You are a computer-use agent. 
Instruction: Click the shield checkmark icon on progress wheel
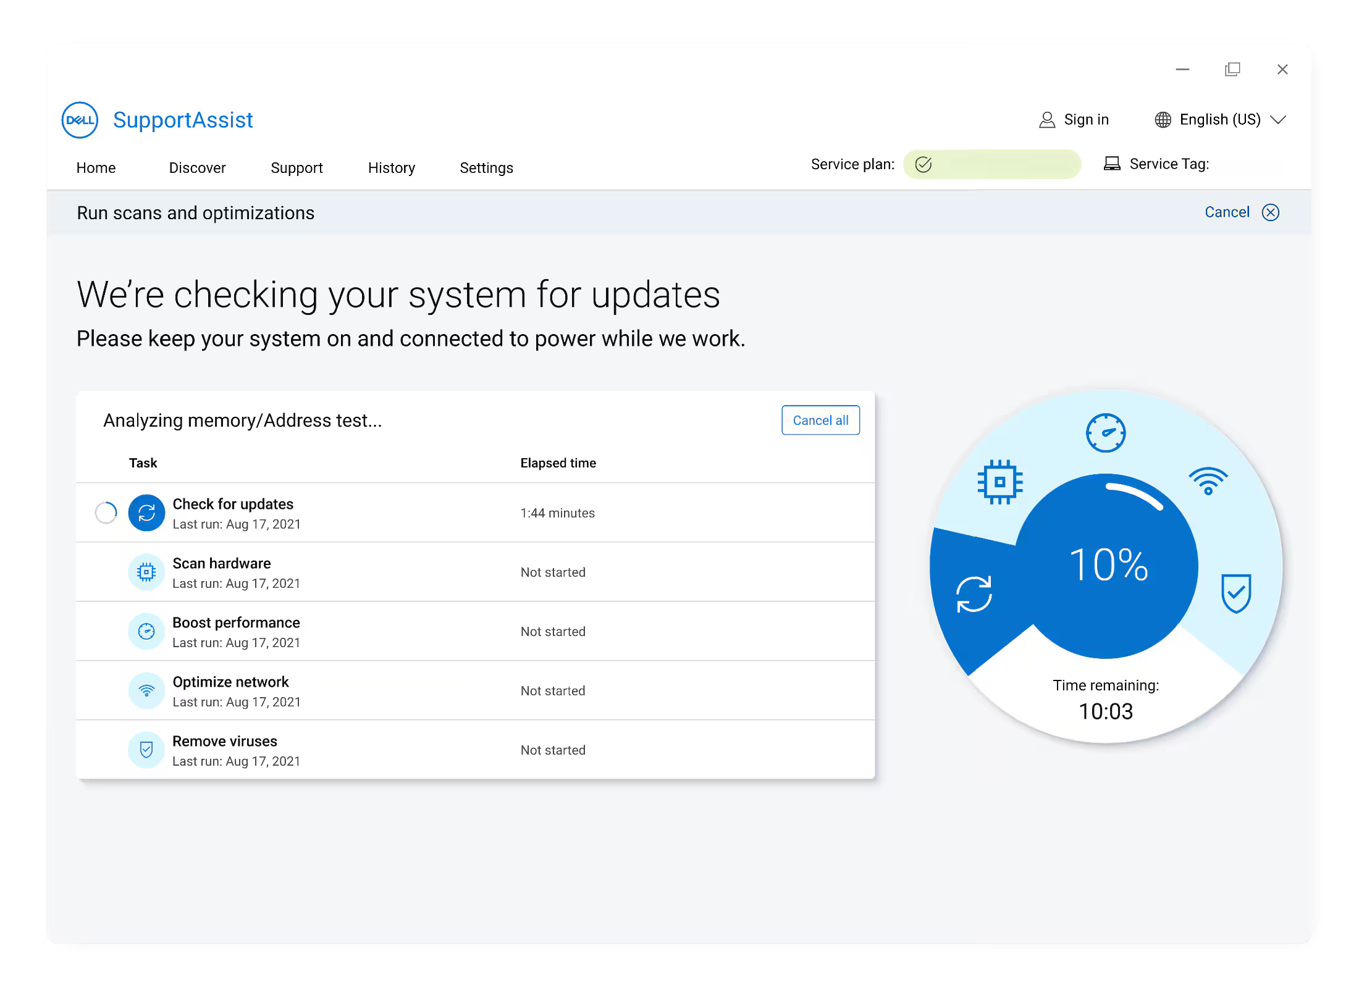[1236, 593]
